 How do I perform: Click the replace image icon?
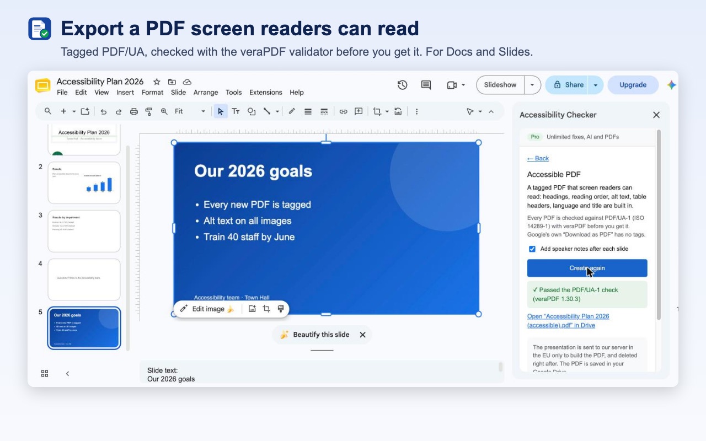(x=398, y=111)
